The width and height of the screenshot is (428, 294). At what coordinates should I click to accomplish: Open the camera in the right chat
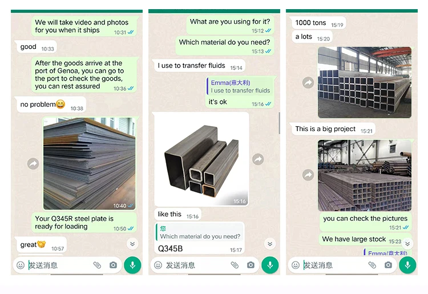[x=389, y=265]
